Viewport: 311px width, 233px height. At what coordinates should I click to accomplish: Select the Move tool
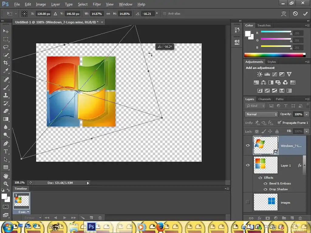point(6,31)
